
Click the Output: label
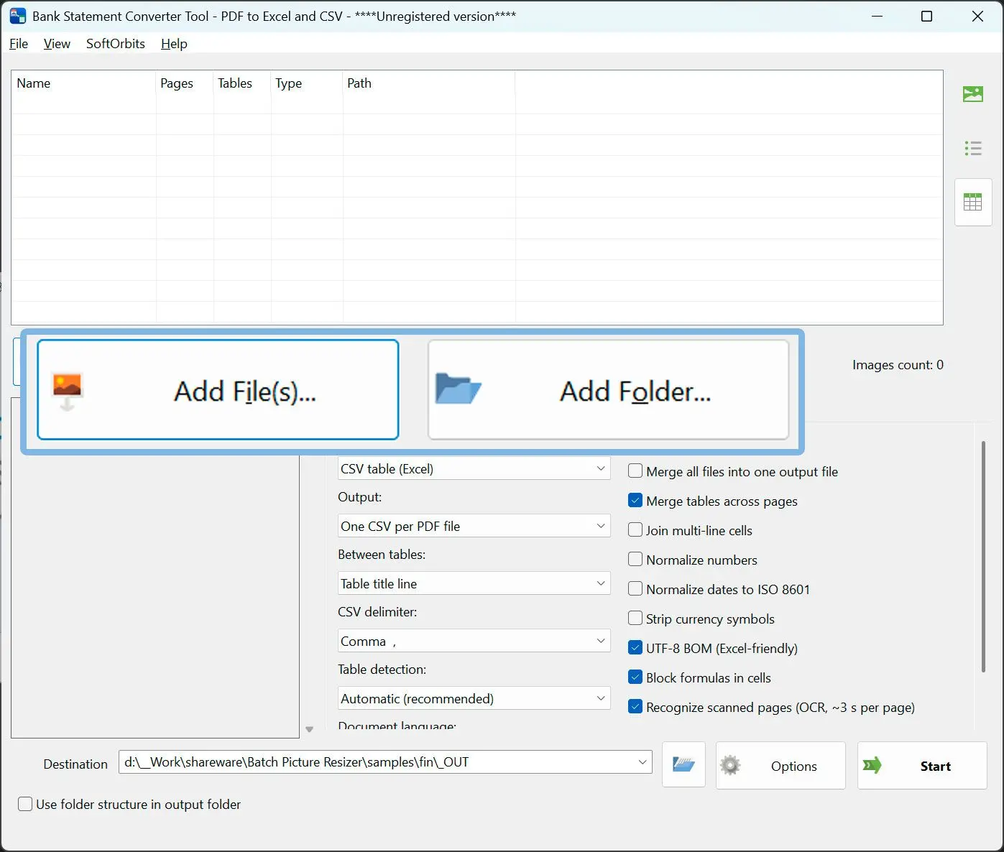coord(360,497)
